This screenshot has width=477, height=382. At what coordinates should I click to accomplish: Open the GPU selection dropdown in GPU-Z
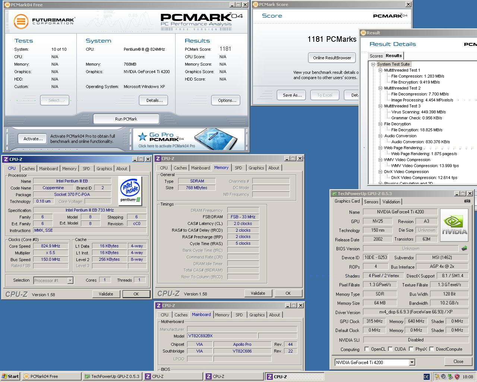click(x=412, y=362)
